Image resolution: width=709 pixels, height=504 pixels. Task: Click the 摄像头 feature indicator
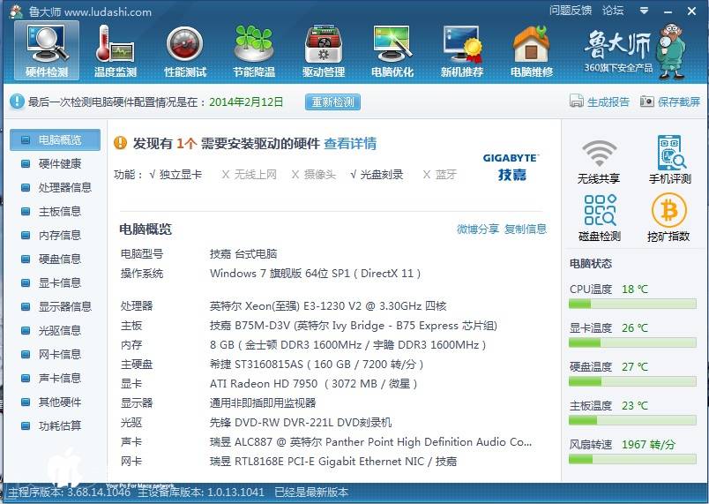coord(314,175)
